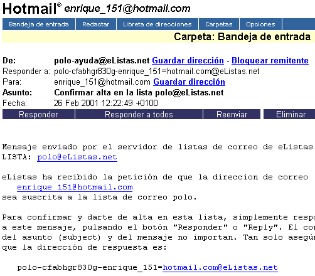Click hotmail.com@eListas.net reply address link
The width and height of the screenshot is (315, 276).
[220, 267]
